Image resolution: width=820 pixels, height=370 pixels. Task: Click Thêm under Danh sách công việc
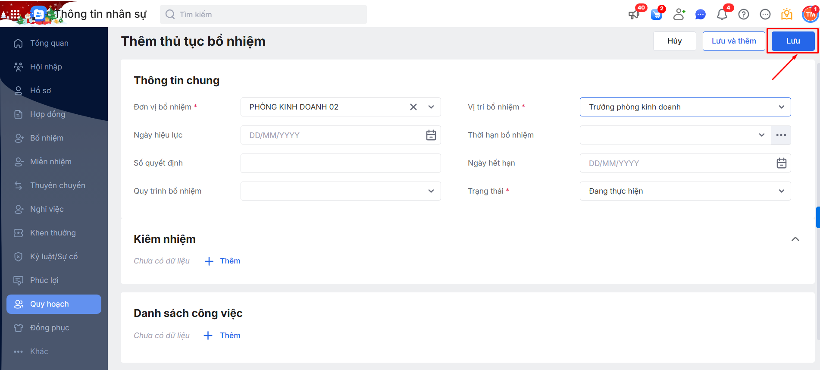pos(222,336)
